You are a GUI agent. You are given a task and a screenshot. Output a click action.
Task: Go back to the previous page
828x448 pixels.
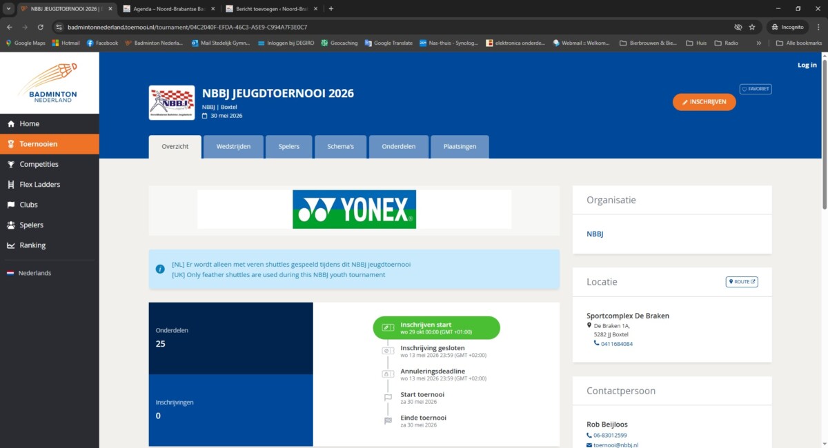tap(10, 27)
